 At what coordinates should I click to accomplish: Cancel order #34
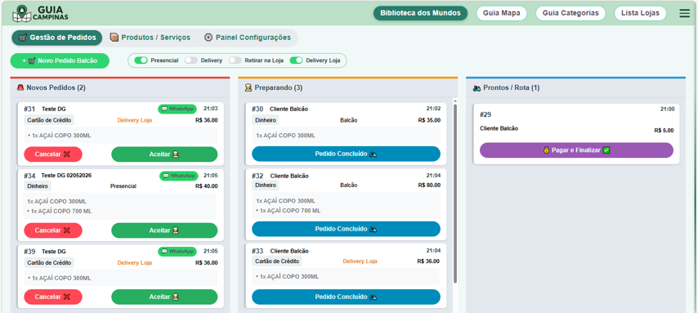(x=53, y=230)
